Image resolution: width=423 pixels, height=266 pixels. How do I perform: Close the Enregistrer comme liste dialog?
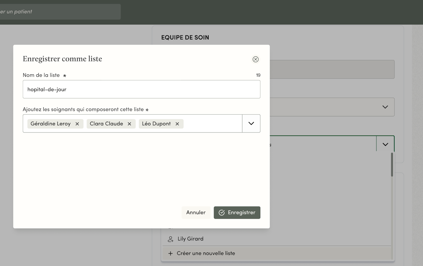[x=255, y=59]
